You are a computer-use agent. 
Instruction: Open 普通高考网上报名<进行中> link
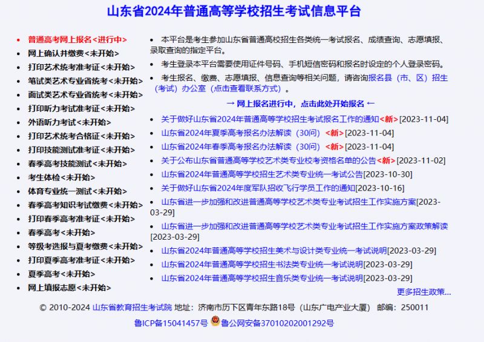[77, 39]
